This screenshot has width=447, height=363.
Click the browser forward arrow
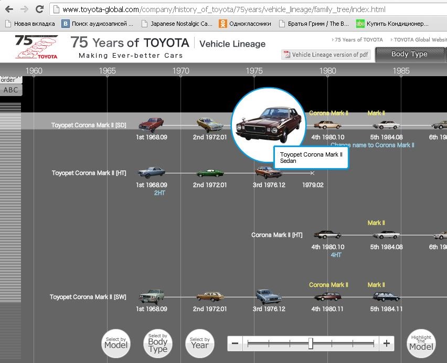click(24, 9)
